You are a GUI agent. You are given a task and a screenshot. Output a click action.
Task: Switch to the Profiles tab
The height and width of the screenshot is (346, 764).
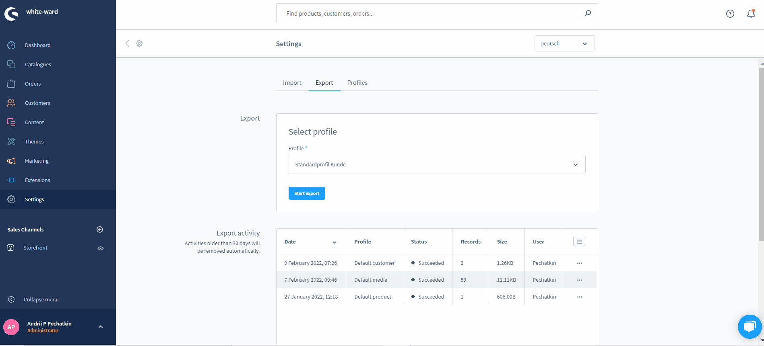click(x=357, y=83)
